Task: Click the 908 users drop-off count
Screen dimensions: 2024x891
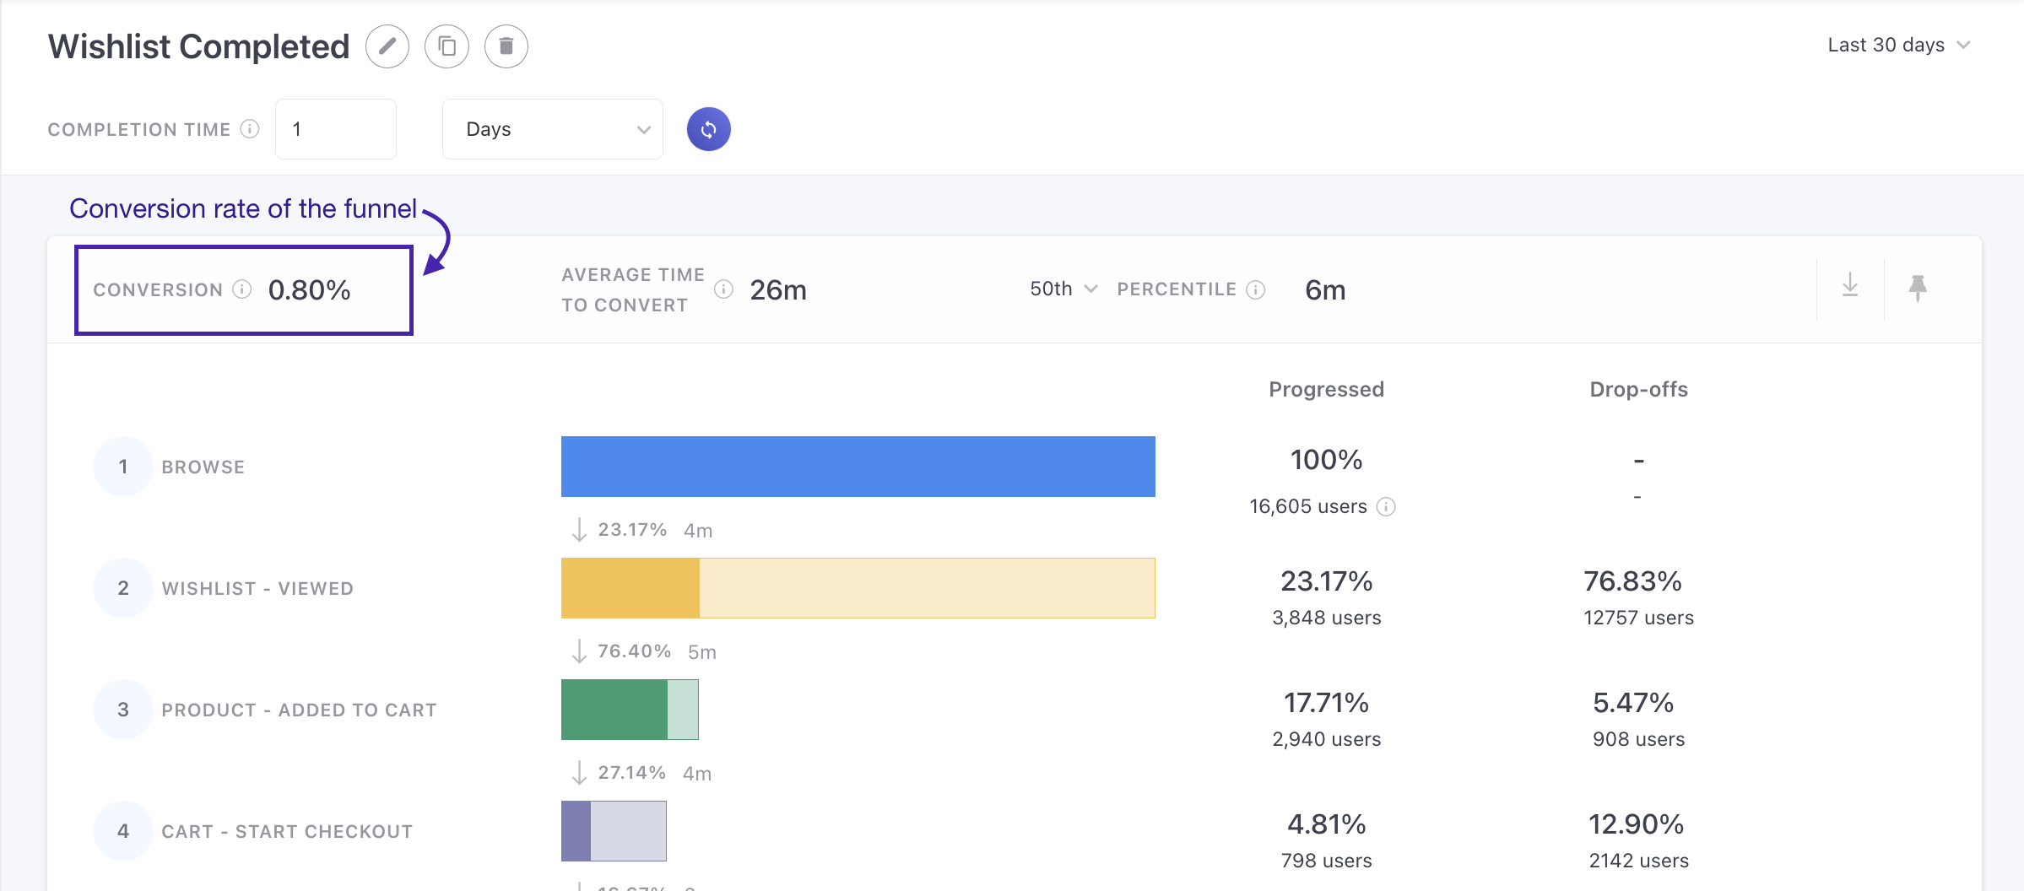Action: click(x=1638, y=739)
